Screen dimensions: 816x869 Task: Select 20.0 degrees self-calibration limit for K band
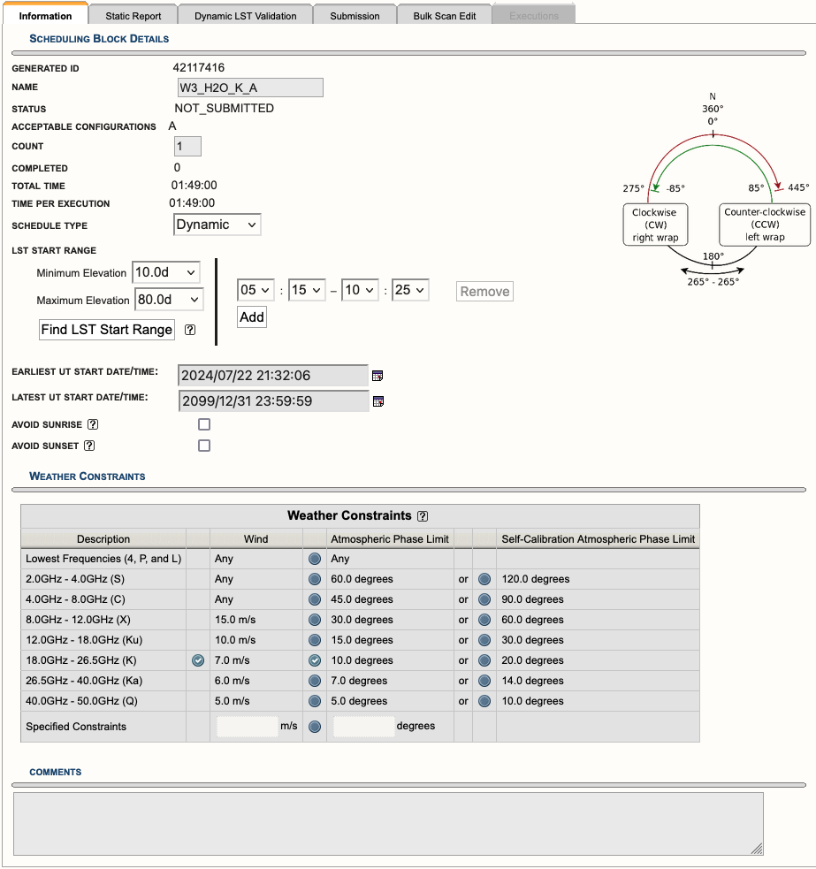pos(484,660)
